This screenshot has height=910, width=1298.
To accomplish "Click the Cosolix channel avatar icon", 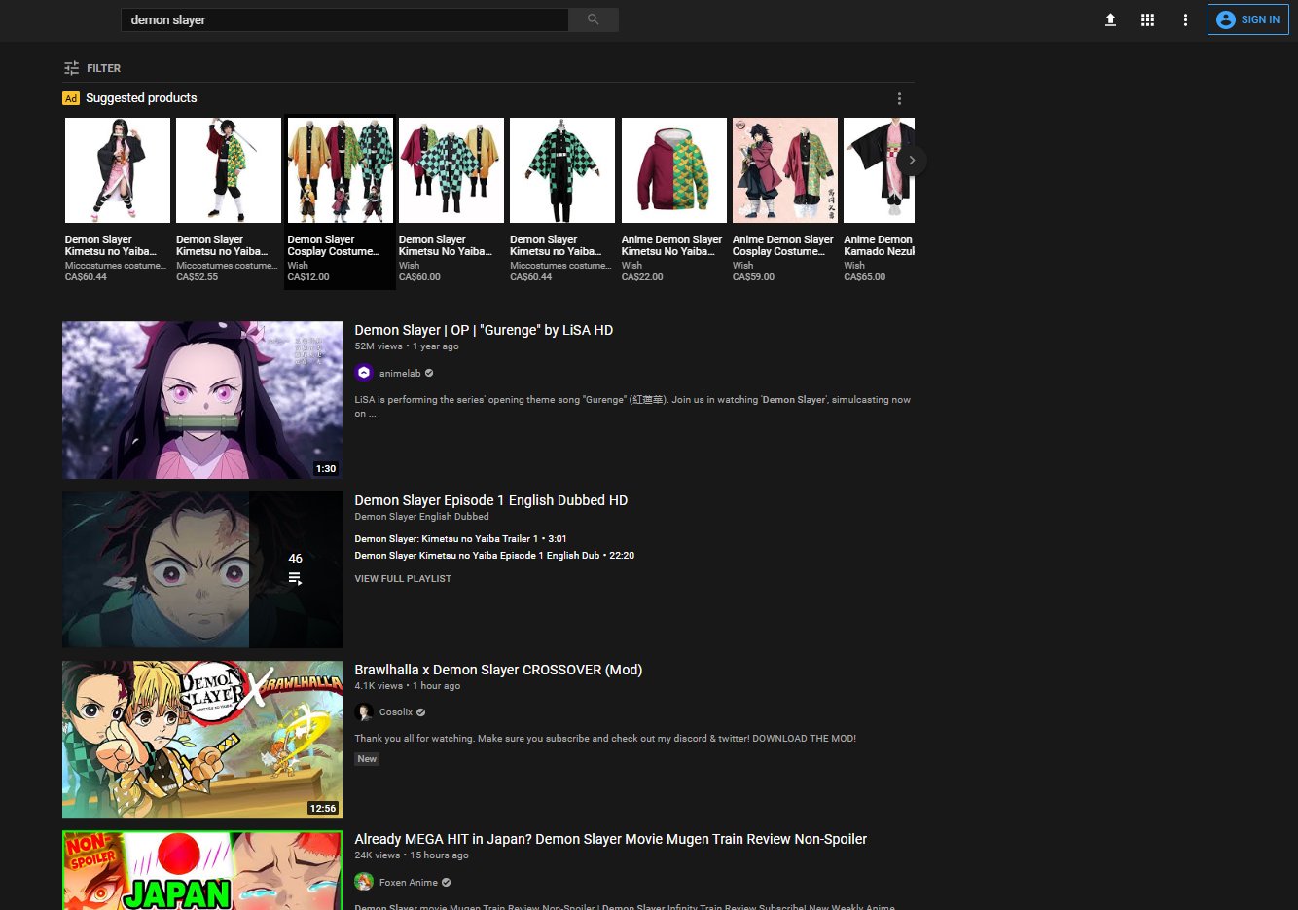I will coord(364,712).
